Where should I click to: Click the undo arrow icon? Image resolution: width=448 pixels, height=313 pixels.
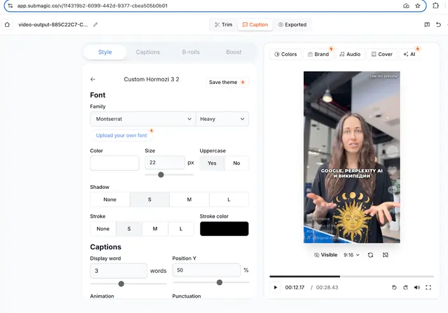(x=438, y=25)
